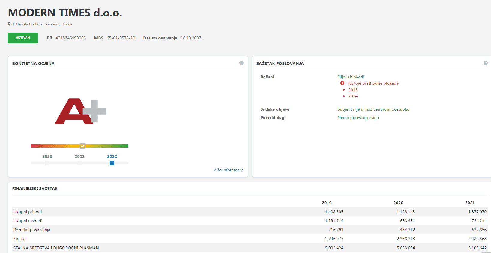Click the address 'ul. Maršala Tita br. 6'
The height and width of the screenshot is (253, 491).
(27, 24)
